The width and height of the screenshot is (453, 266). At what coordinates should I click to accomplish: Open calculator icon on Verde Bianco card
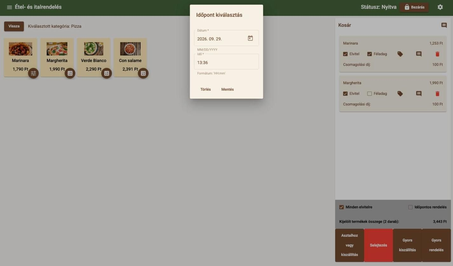(x=106, y=73)
